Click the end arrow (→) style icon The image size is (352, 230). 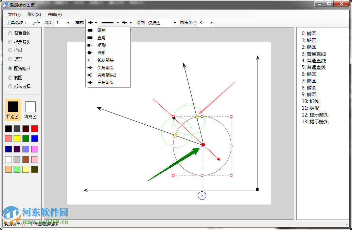[125, 23]
